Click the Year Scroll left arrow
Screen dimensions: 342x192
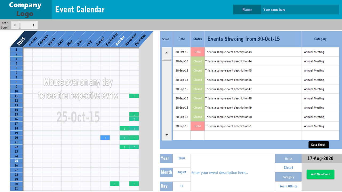coord(15,25)
